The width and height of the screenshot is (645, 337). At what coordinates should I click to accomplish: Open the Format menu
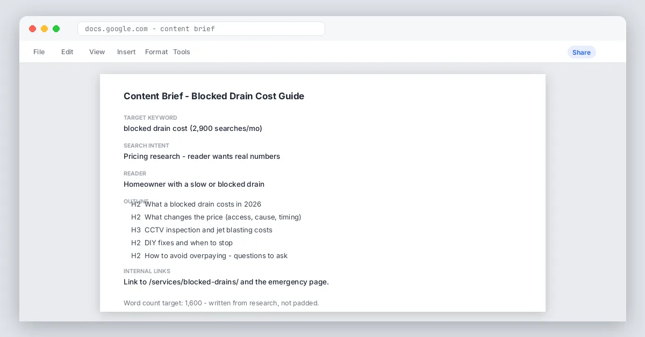[156, 52]
